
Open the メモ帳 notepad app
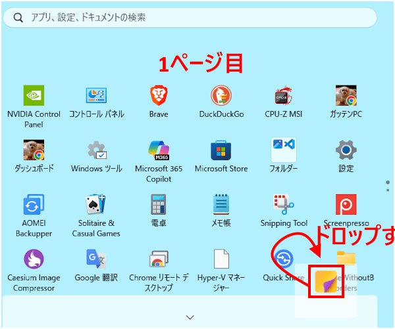221,204
